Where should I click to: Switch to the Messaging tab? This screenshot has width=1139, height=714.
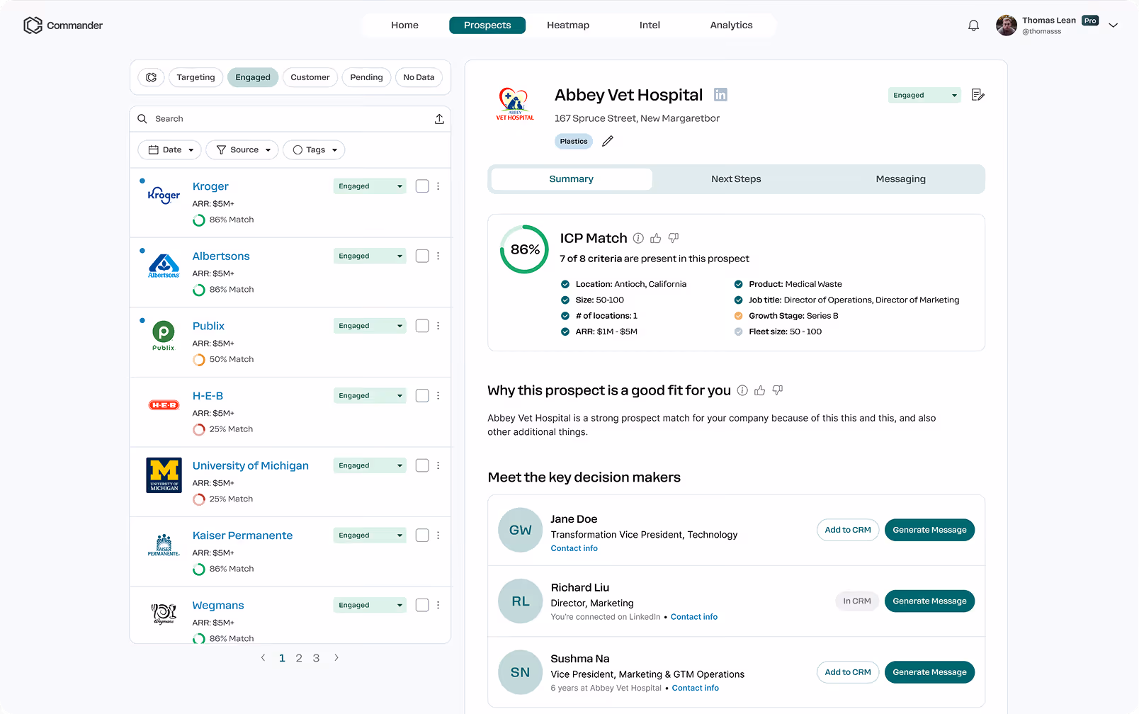pos(900,179)
